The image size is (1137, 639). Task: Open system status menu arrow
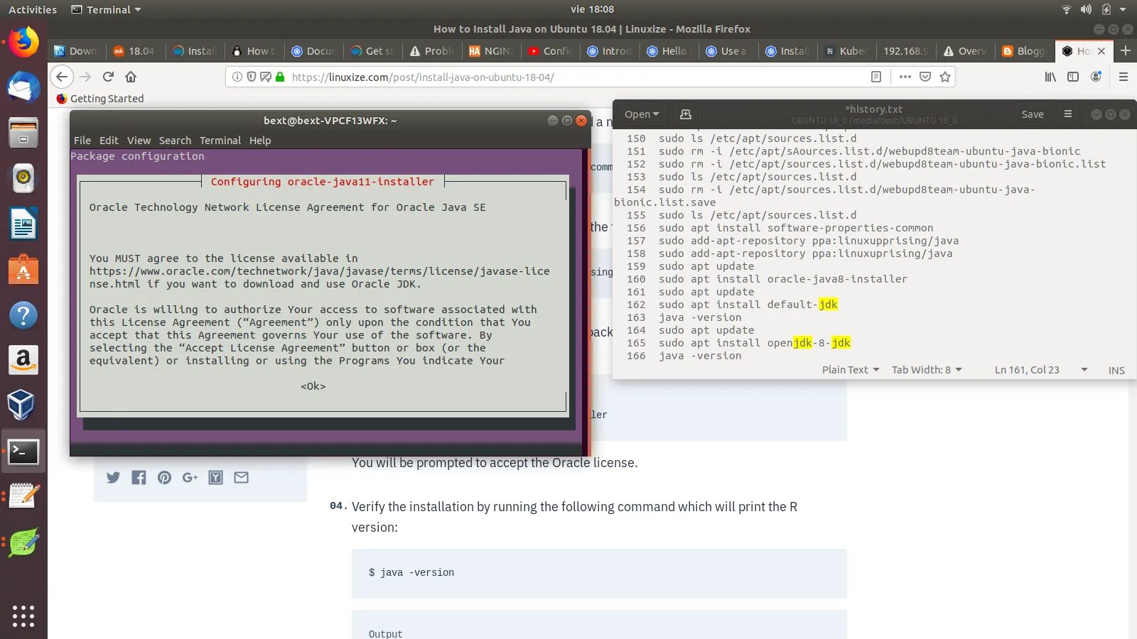point(1123,9)
